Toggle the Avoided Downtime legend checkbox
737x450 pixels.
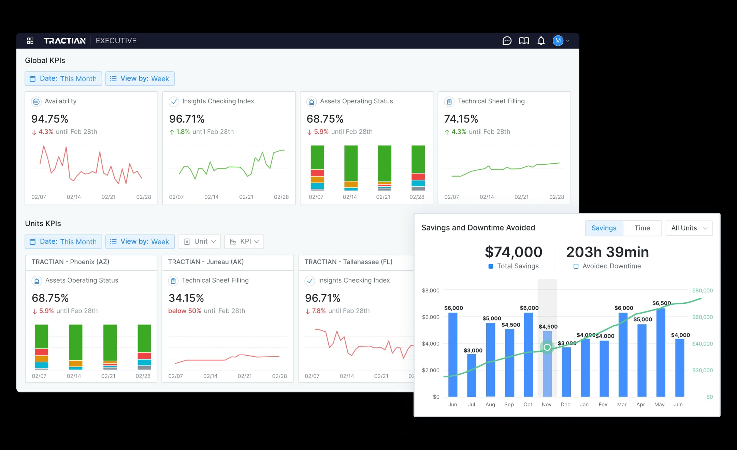click(x=577, y=266)
